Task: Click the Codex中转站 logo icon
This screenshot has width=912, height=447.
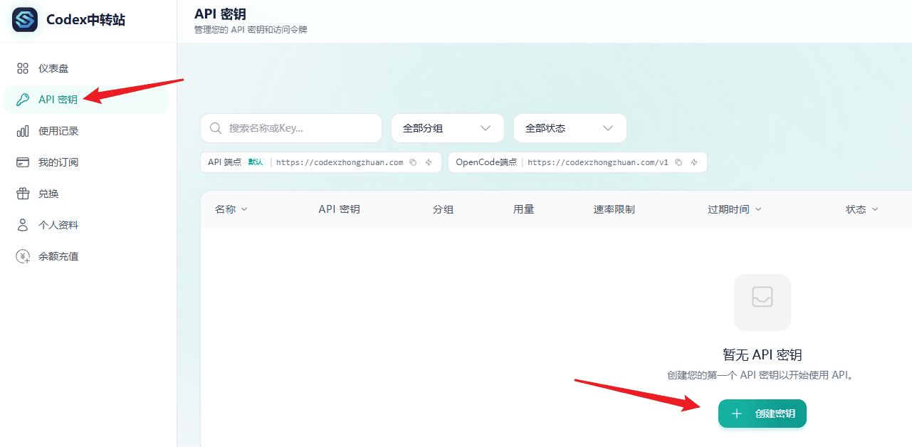Action: click(23, 20)
